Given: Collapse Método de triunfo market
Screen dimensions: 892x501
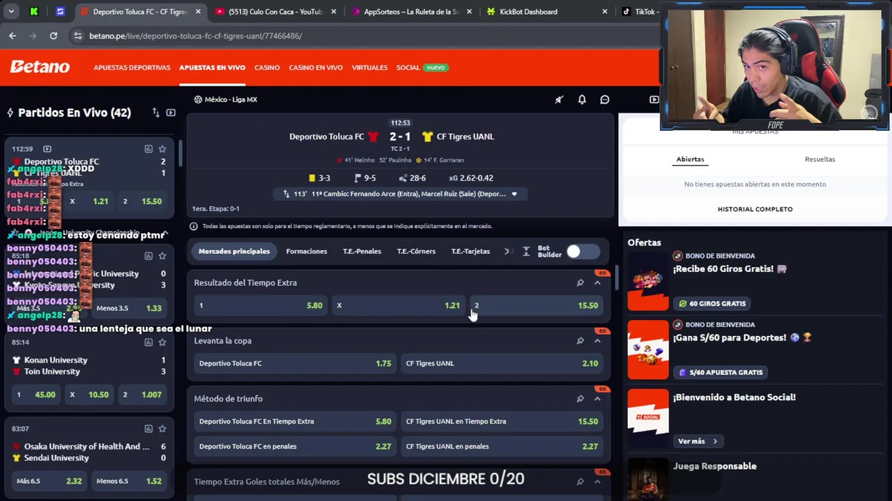Looking at the screenshot, I should [597, 399].
